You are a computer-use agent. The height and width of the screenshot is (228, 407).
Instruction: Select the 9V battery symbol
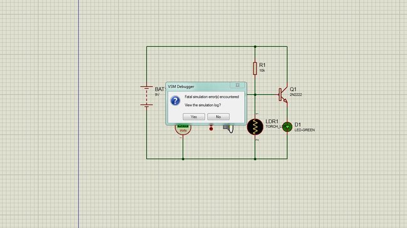click(147, 96)
